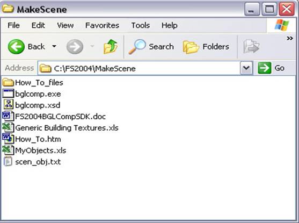This screenshot has height=223, width=299.
Task: Open the address bar dropdown
Action: (x=246, y=68)
